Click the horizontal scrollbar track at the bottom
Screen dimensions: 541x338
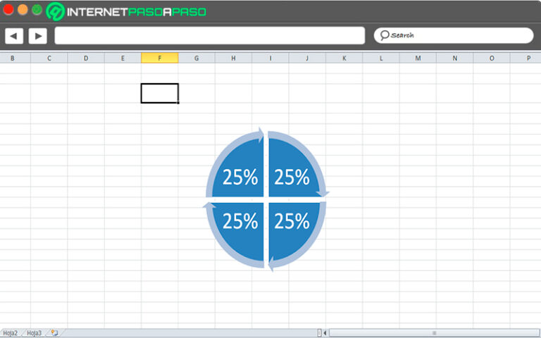point(434,333)
